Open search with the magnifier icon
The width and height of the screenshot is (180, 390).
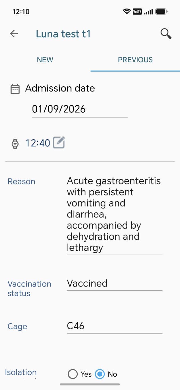click(x=166, y=34)
